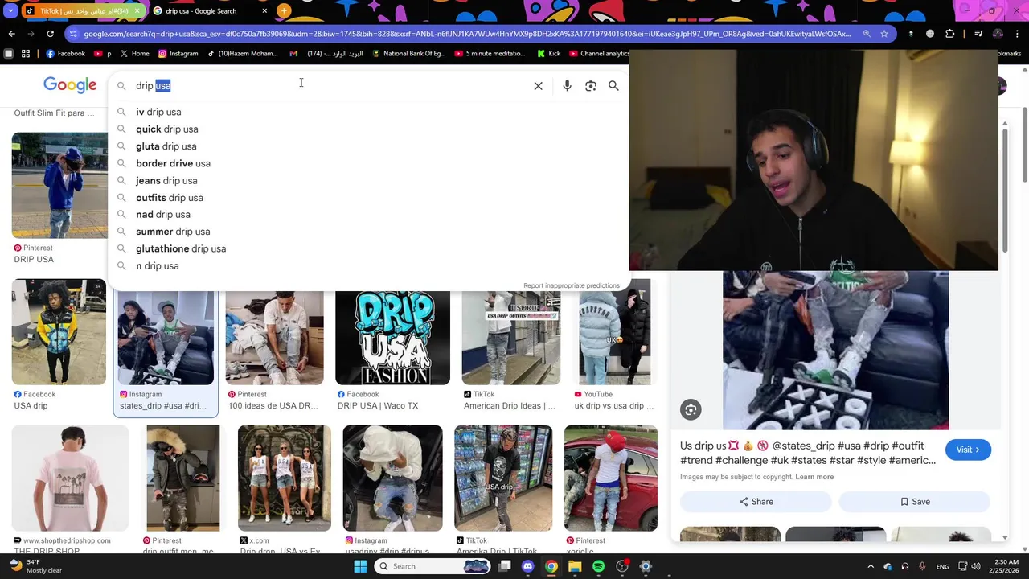Open the weather widget on taskbar
Screen dimensions: 1029x579
click(x=35, y=566)
